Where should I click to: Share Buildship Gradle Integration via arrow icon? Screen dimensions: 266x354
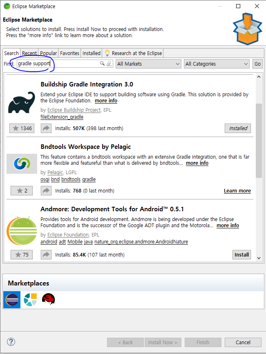pos(46,128)
